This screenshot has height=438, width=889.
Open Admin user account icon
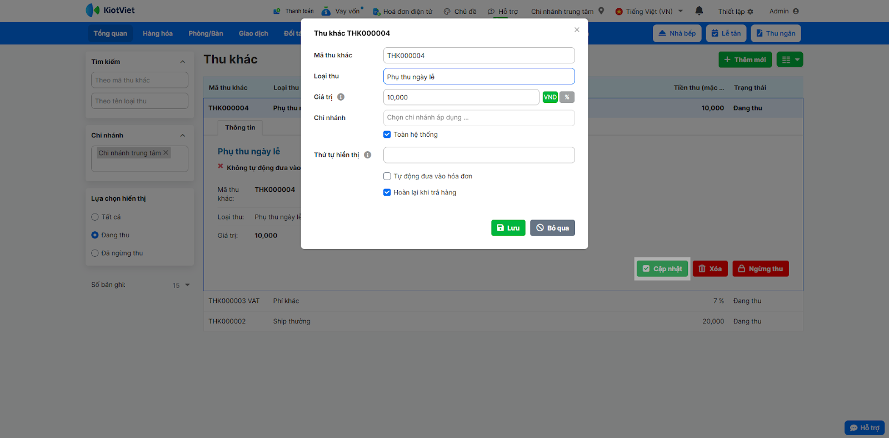pyautogui.click(x=796, y=11)
